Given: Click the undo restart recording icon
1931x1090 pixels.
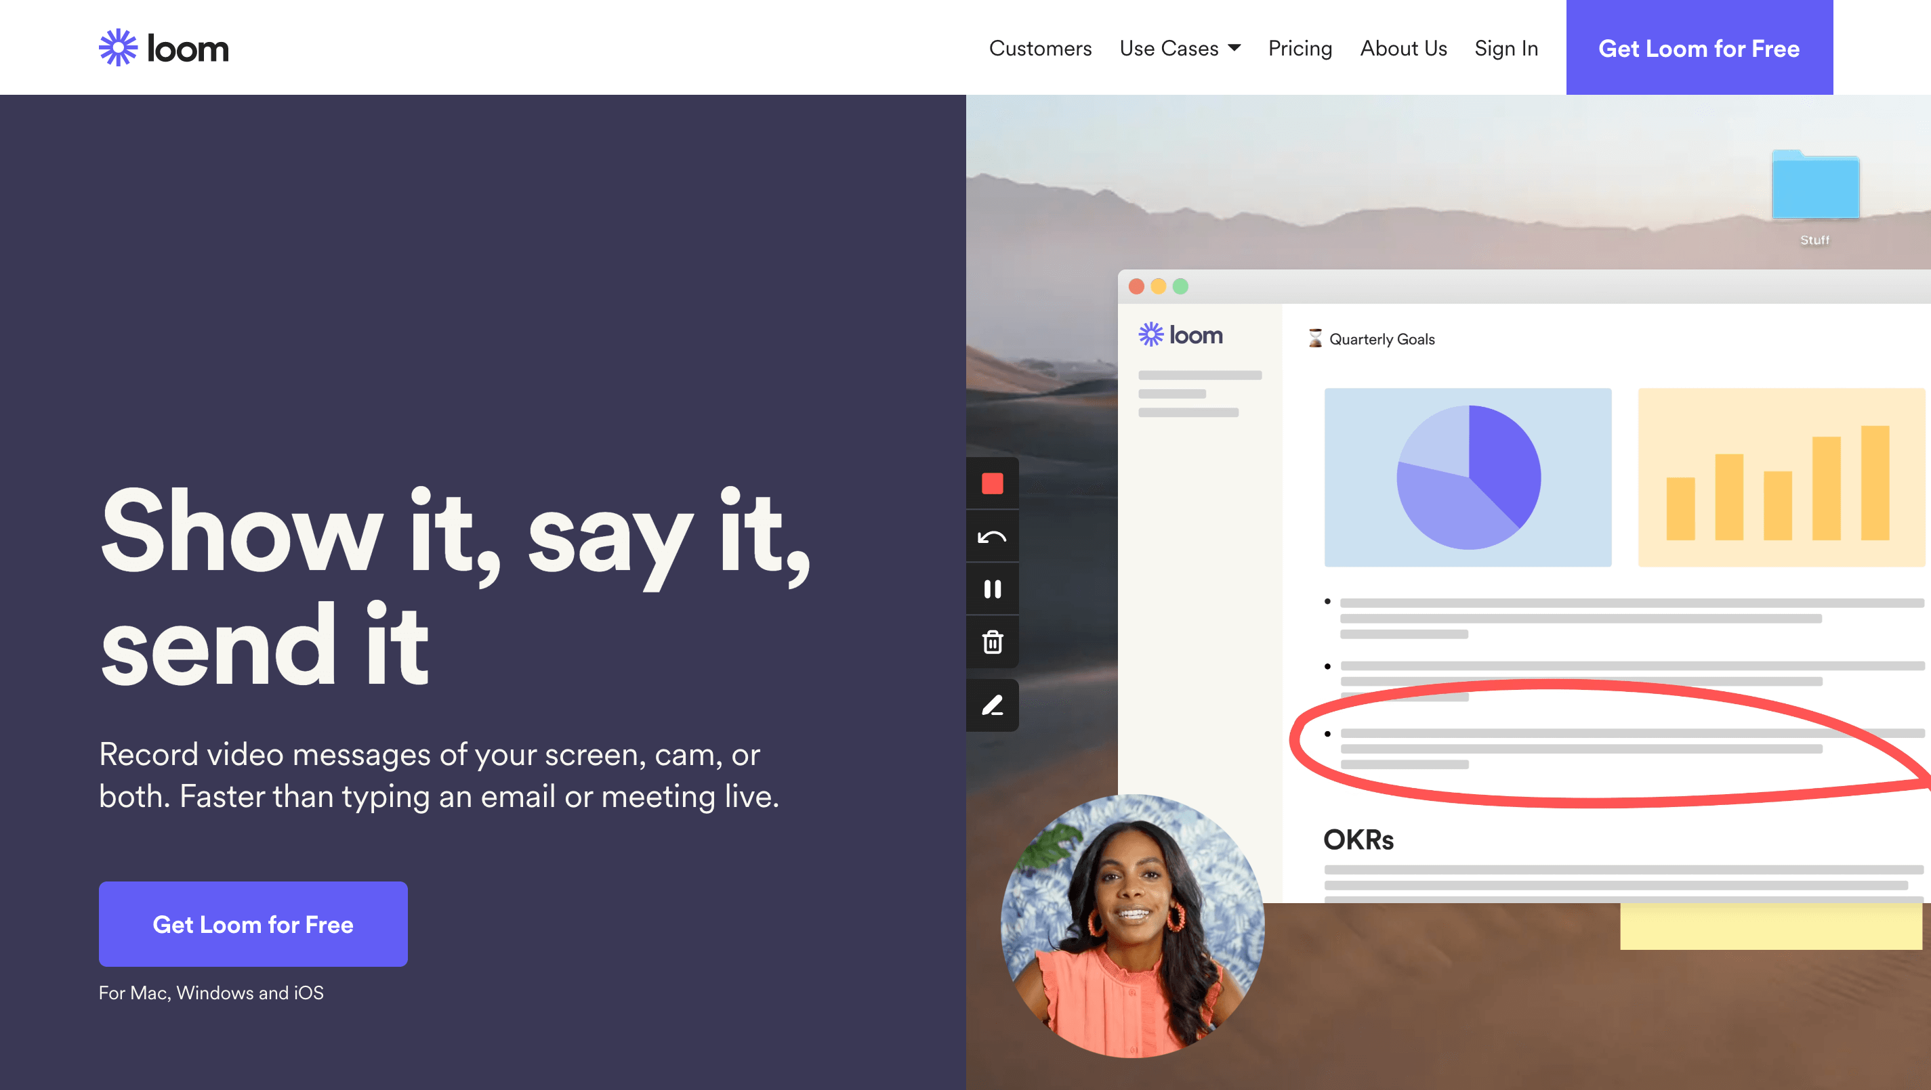Looking at the screenshot, I should pos(992,536).
